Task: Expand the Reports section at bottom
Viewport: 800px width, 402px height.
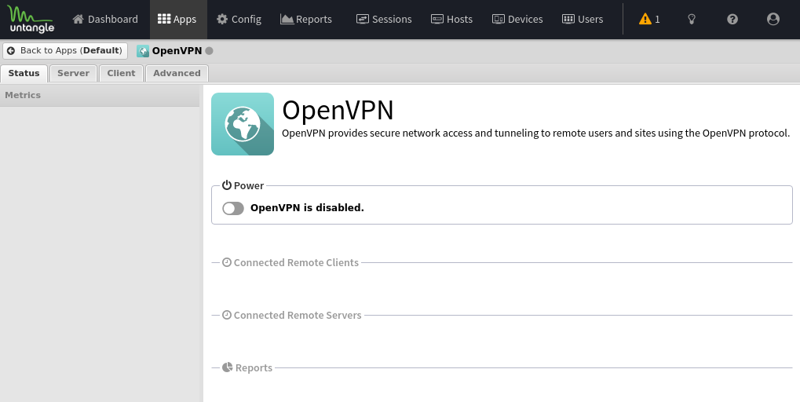Action: point(247,367)
